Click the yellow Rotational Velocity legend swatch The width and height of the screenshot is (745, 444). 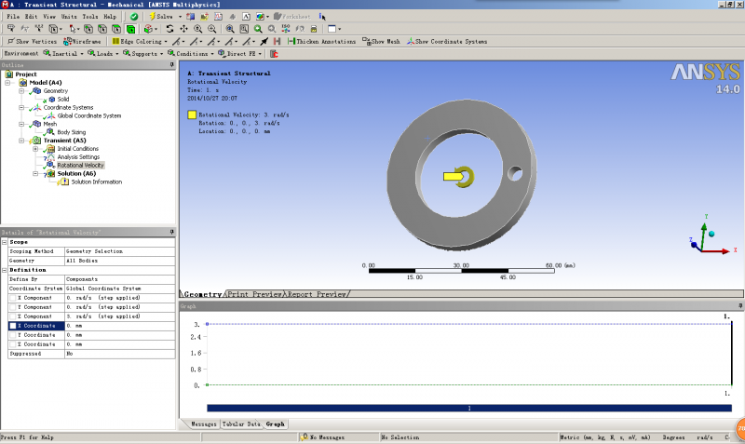tap(192, 114)
